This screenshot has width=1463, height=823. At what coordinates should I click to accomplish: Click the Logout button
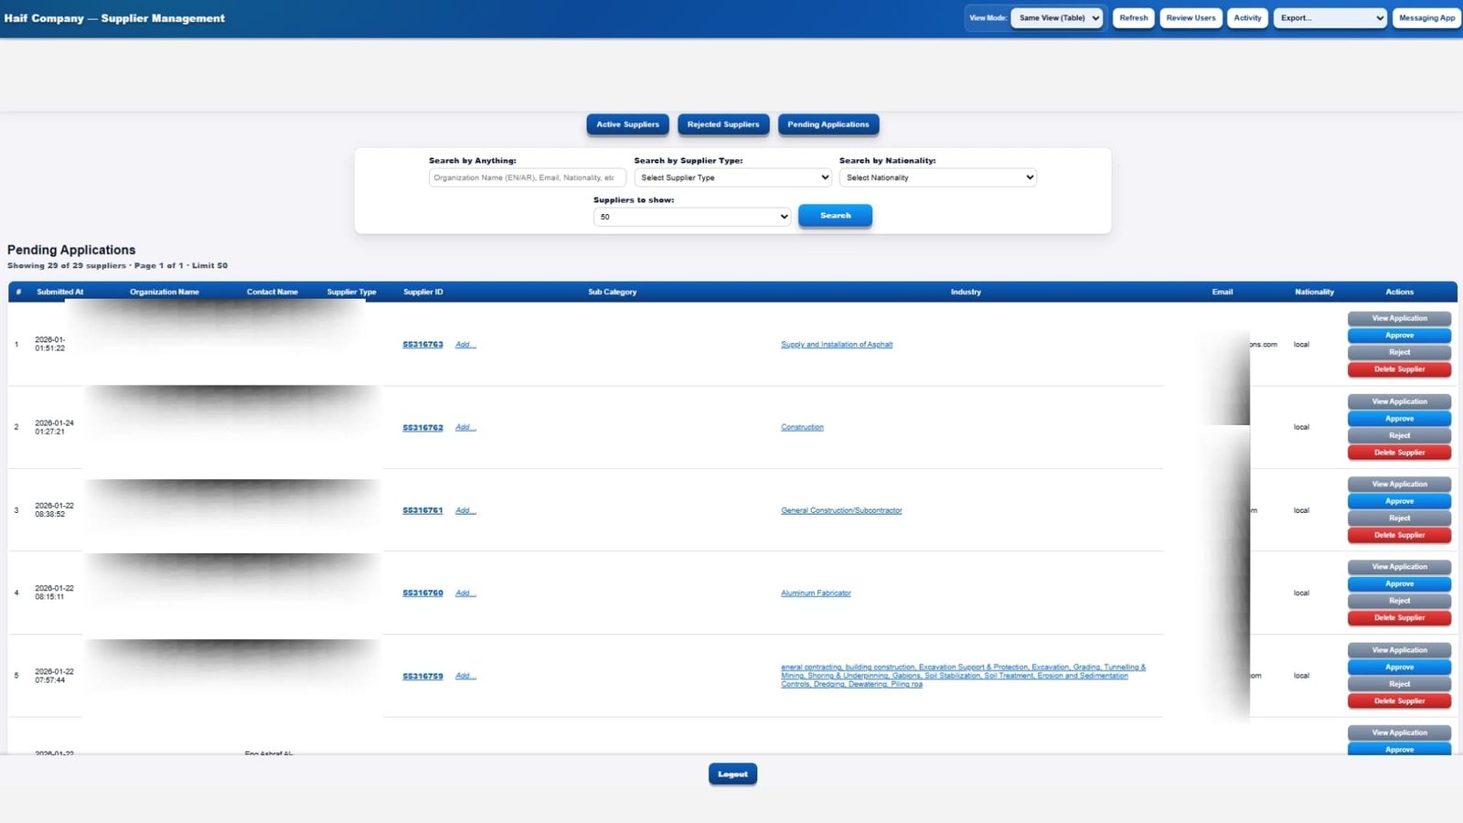tap(732, 775)
